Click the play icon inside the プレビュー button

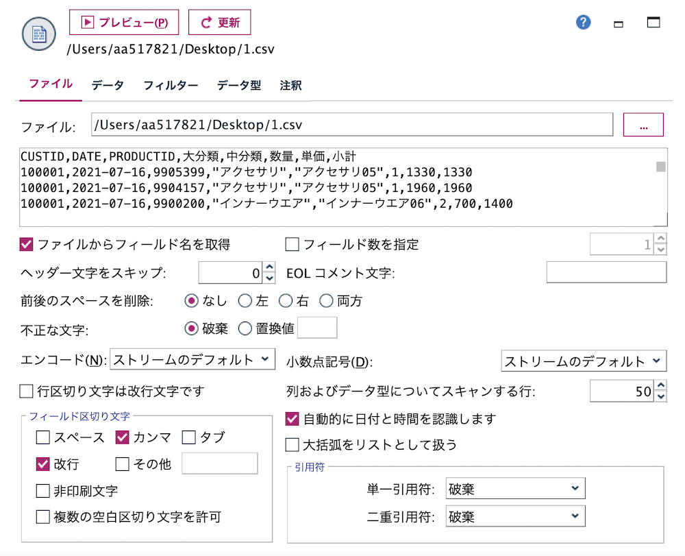[x=88, y=22]
